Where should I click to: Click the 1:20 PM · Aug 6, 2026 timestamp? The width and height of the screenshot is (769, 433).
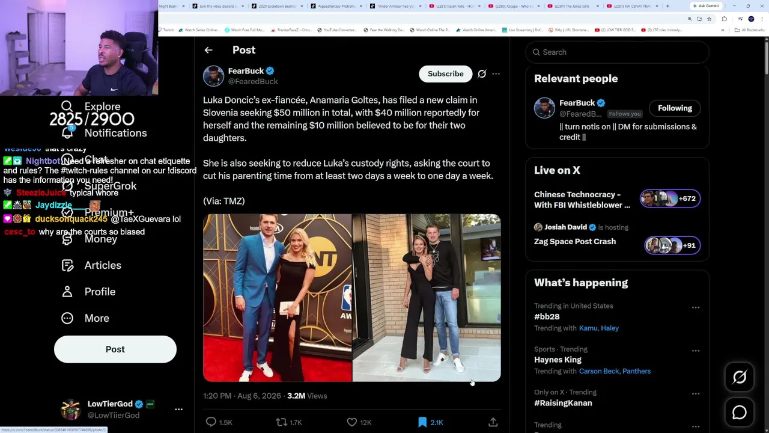[x=242, y=396]
